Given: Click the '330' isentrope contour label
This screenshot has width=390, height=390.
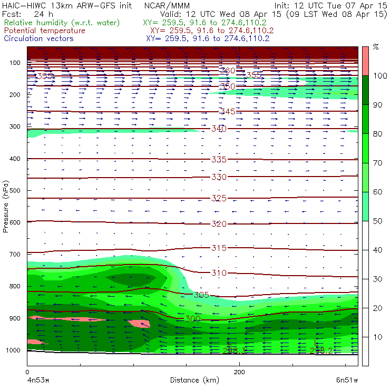Looking at the screenshot, I should [x=219, y=177].
